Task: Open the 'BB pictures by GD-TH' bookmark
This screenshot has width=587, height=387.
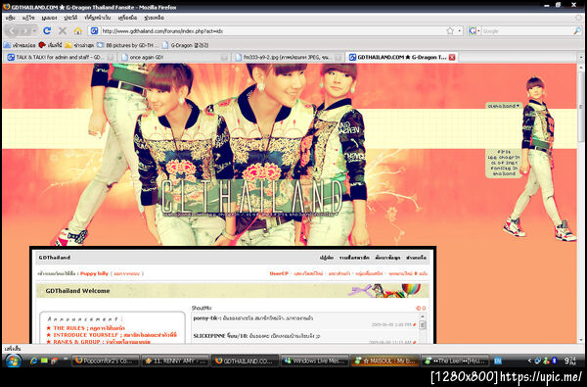Action: [127, 45]
